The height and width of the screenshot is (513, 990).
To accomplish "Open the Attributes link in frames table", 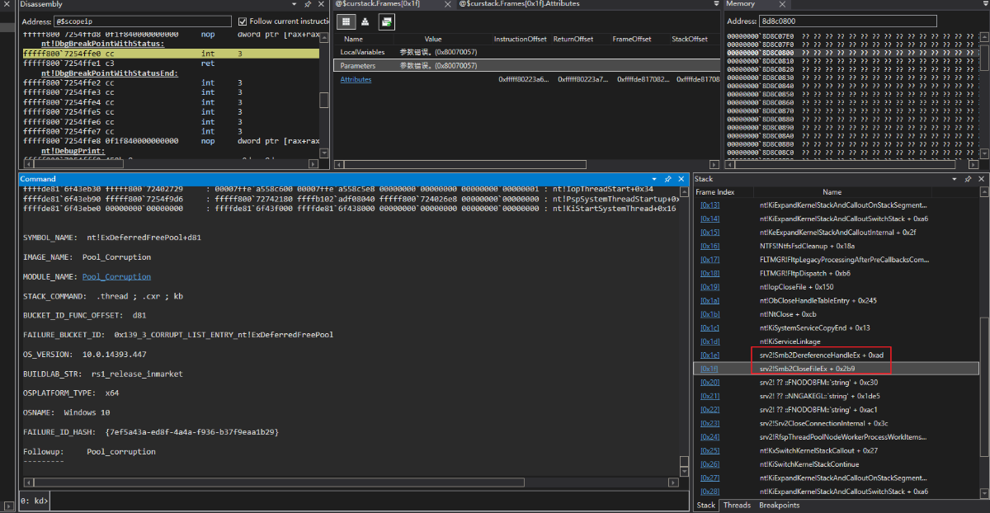I will tap(356, 80).
